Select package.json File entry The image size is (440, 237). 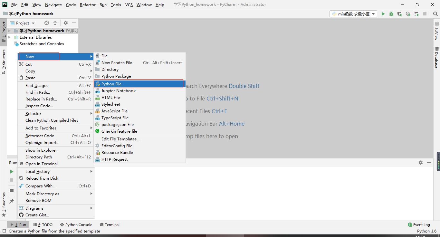(139, 125)
